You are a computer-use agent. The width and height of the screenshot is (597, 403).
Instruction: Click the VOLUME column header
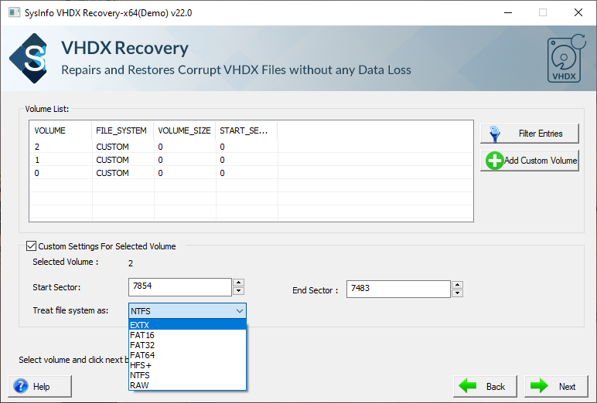pyautogui.click(x=60, y=130)
